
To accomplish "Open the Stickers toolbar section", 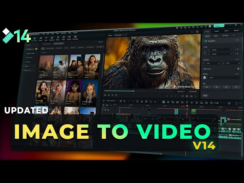I will click(69, 38).
